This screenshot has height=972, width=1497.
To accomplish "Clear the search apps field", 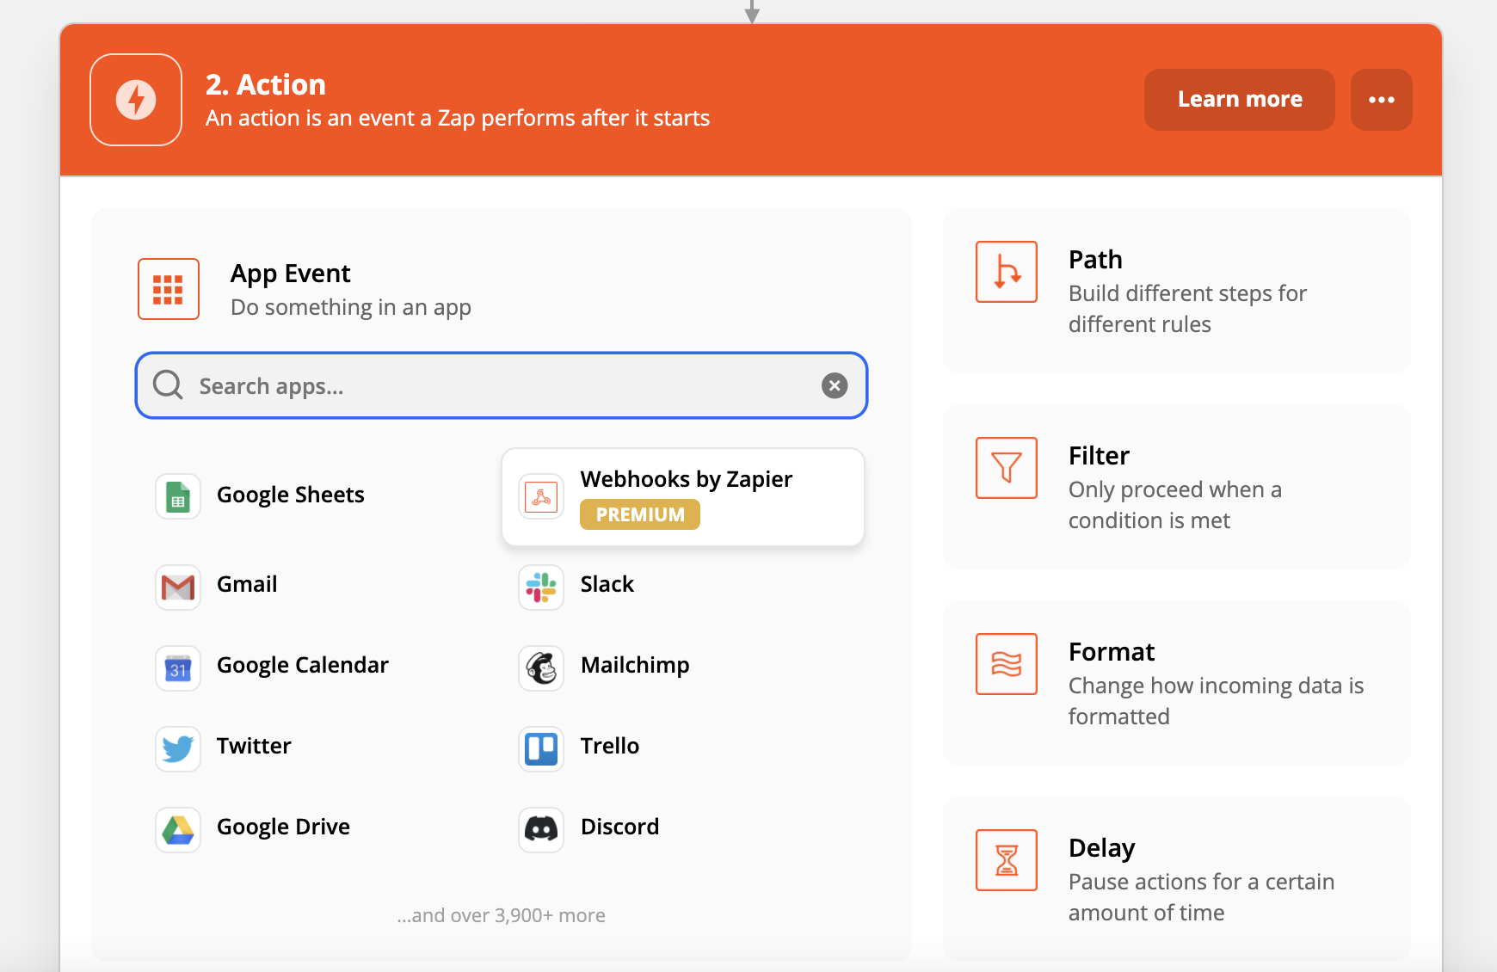I will (x=834, y=385).
